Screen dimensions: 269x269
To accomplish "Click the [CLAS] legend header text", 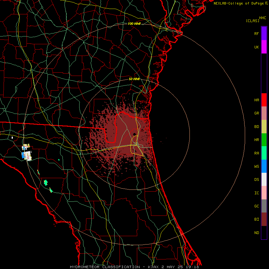I will (253, 21).
